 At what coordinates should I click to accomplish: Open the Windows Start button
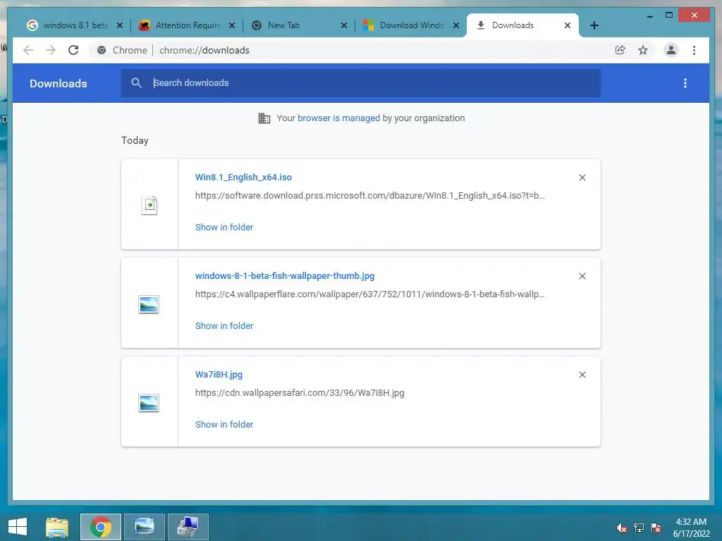[18, 527]
